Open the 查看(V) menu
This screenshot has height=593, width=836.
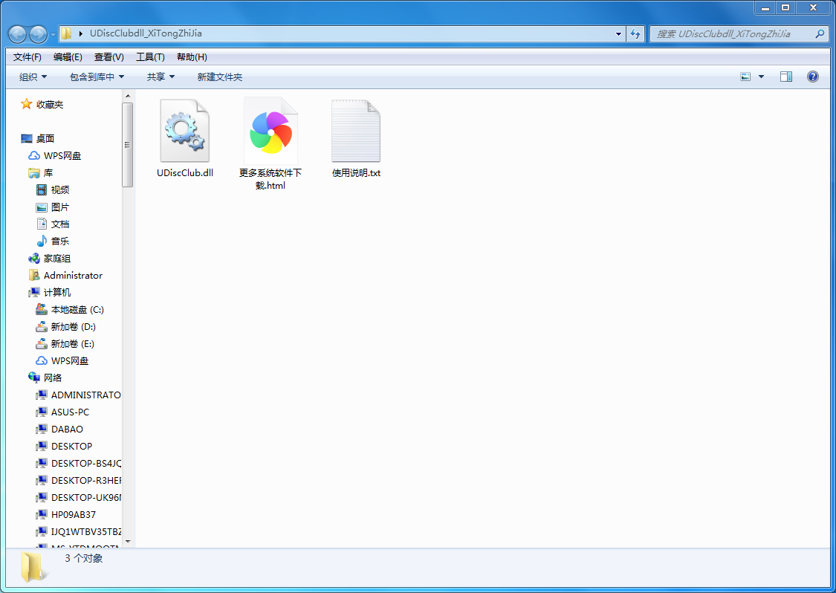(108, 57)
